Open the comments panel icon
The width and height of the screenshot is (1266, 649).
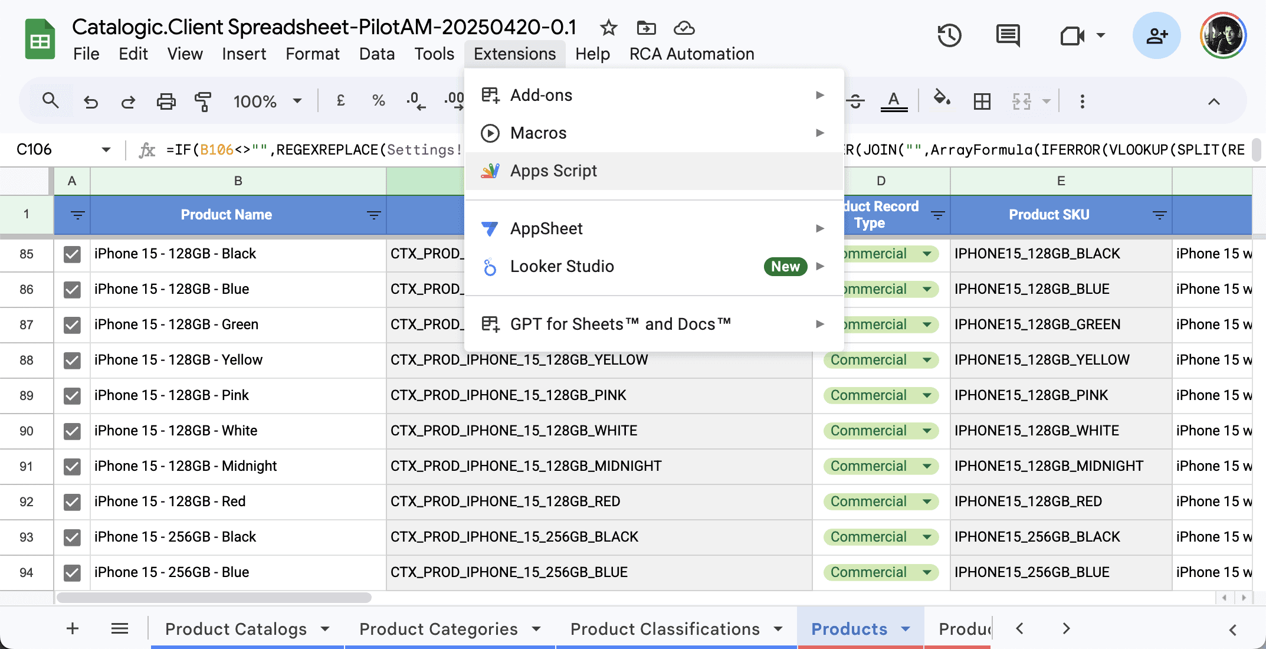point(1008,36)
